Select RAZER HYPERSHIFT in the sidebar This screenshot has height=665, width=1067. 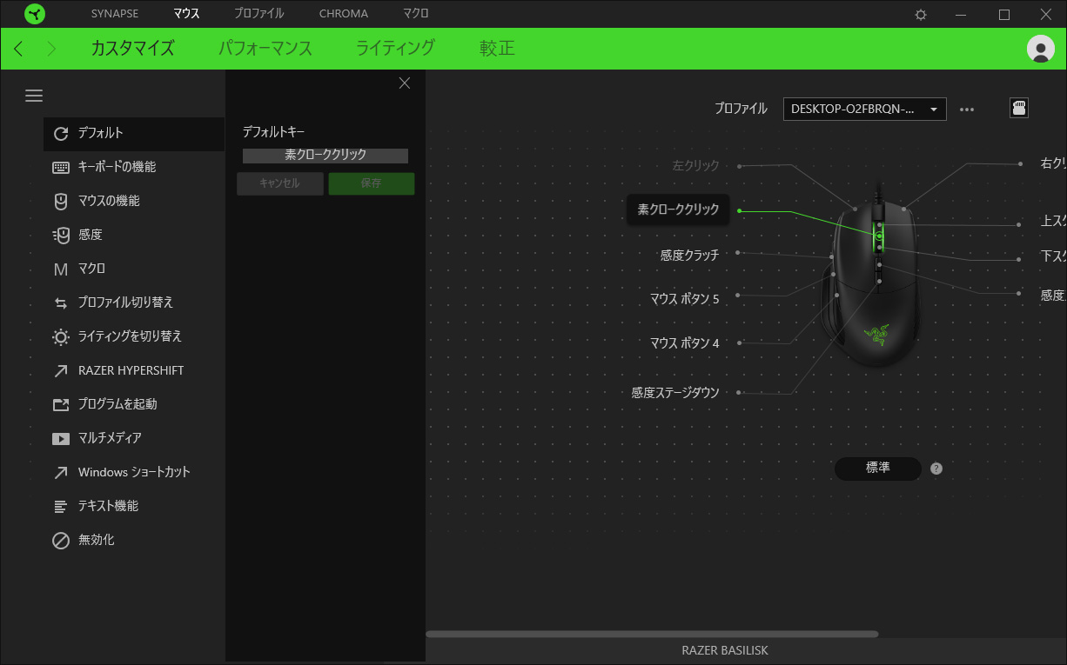pos(134,370)
